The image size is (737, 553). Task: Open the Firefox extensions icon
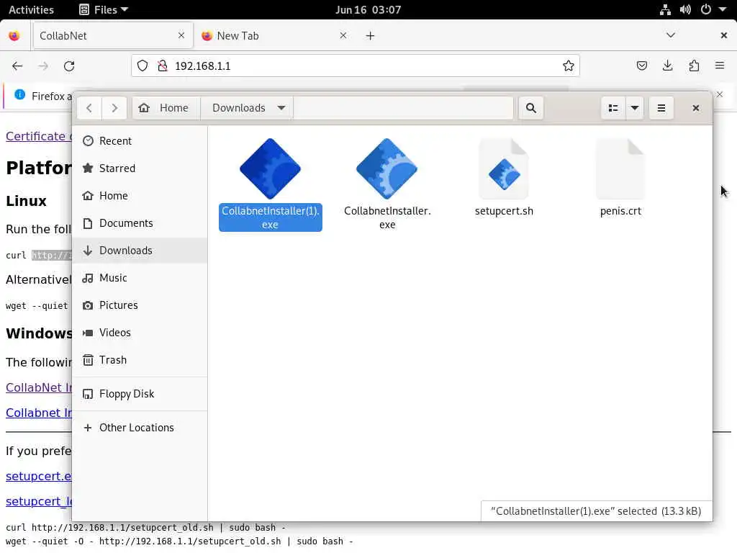[694, 66]
